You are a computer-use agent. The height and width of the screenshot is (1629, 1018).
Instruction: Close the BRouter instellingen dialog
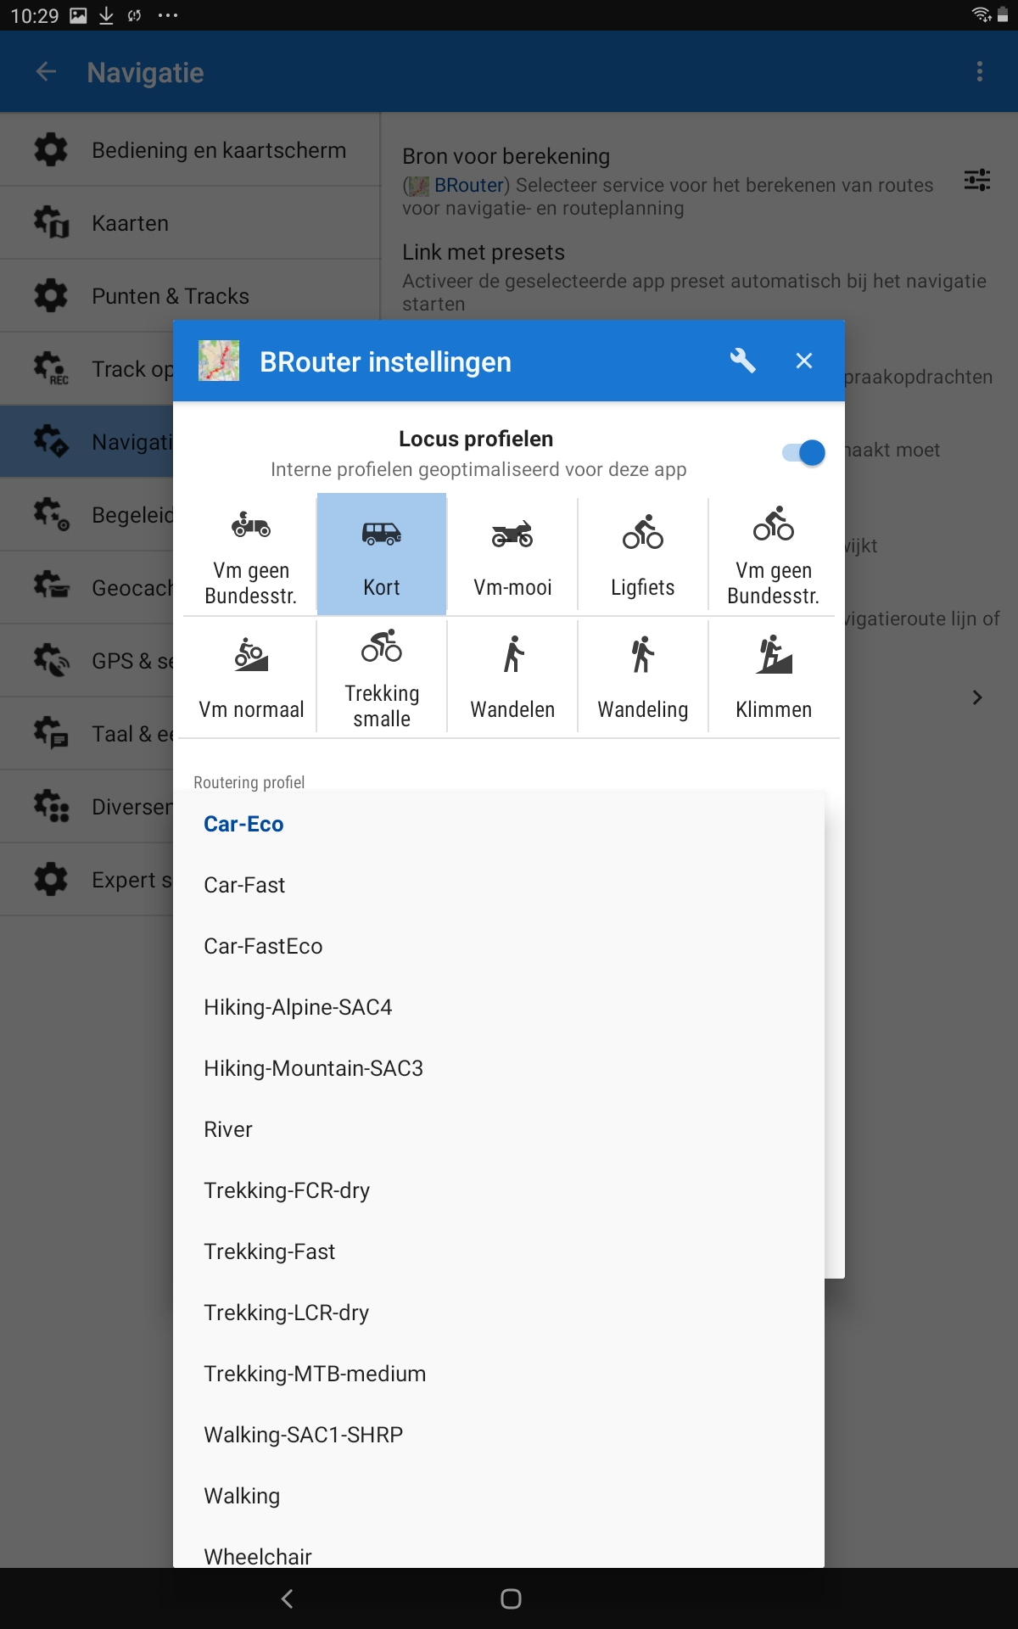point(804,361)
